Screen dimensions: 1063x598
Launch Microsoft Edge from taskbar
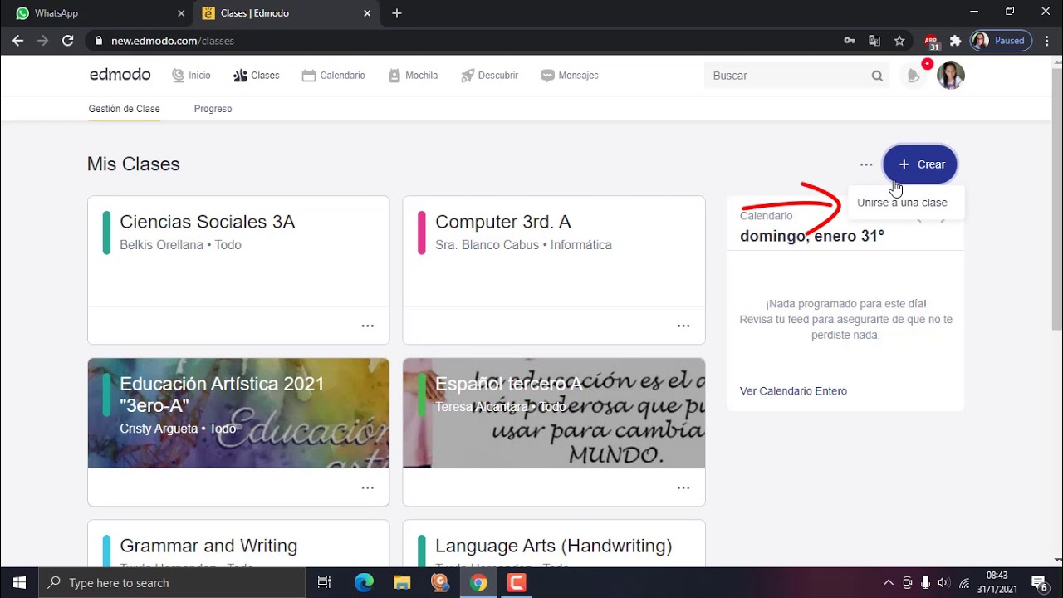coord(364,583)
